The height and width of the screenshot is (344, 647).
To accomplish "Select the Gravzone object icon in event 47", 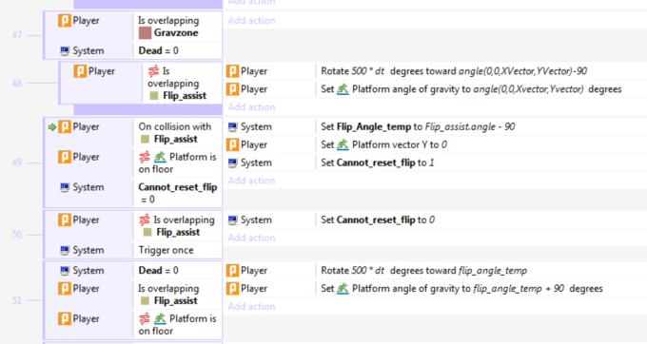I will (x=145, y=33).
